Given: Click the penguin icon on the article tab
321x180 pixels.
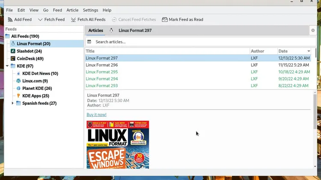Looking at the screenshot, I should (111, 30).
